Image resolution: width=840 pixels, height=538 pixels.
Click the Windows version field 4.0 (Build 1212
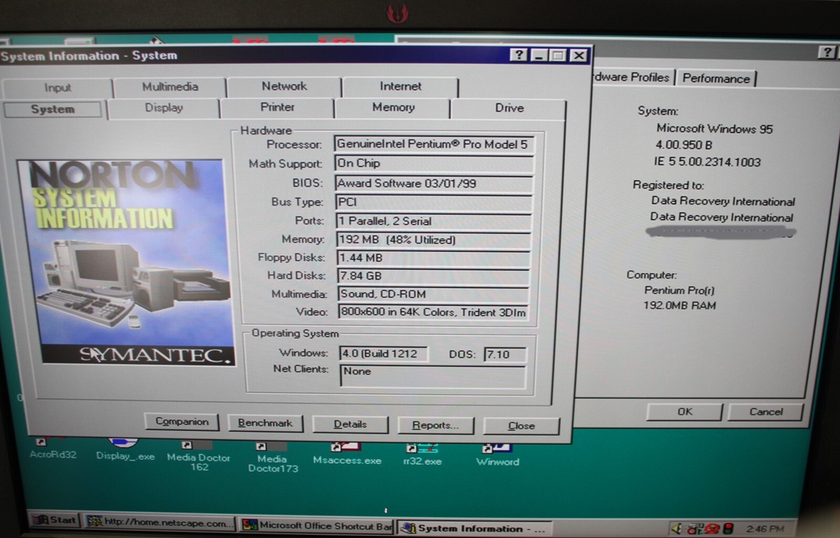384,354
